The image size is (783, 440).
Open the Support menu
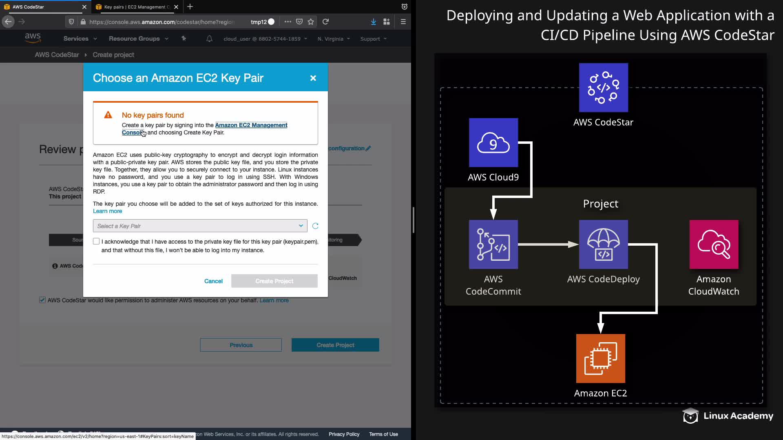(x=373, y=39)
